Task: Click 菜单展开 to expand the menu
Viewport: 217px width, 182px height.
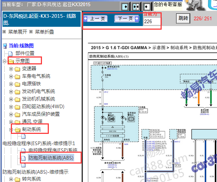Action: tap(18, 32)
